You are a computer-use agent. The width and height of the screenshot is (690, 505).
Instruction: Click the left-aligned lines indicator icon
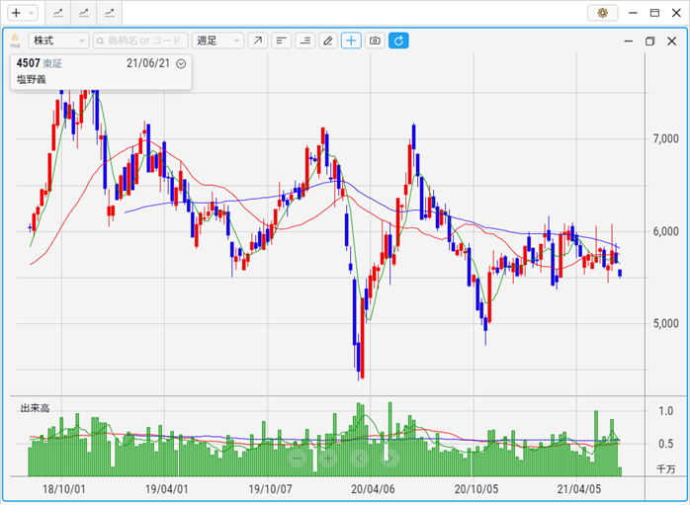[x=281, y=41]
